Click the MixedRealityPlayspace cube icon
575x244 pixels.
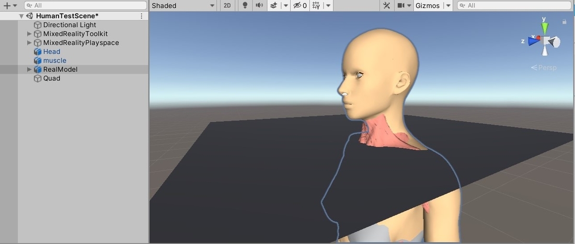pyautogui.click(x=38, y=42)
